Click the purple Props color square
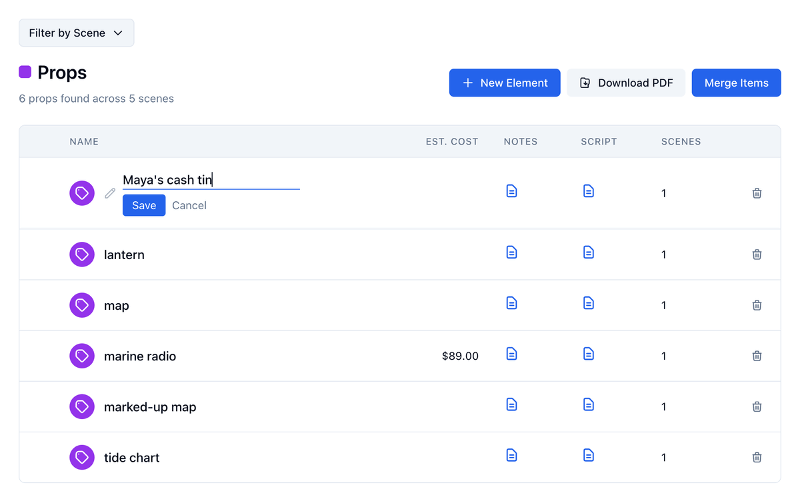This screenshot has height=487, width=800. [25, 72]
